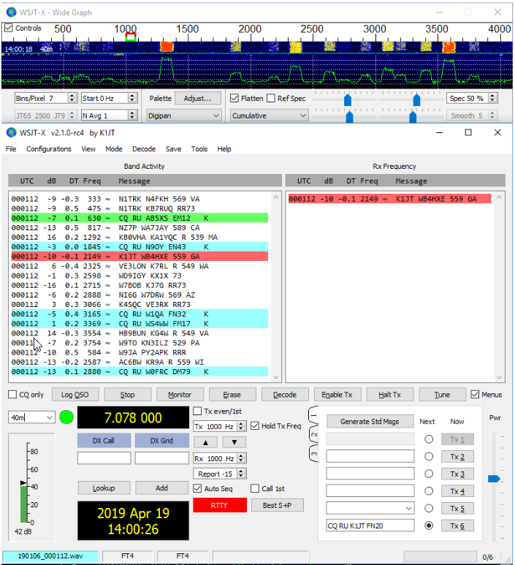
Task: Click the Decode button
Action: 284,395
